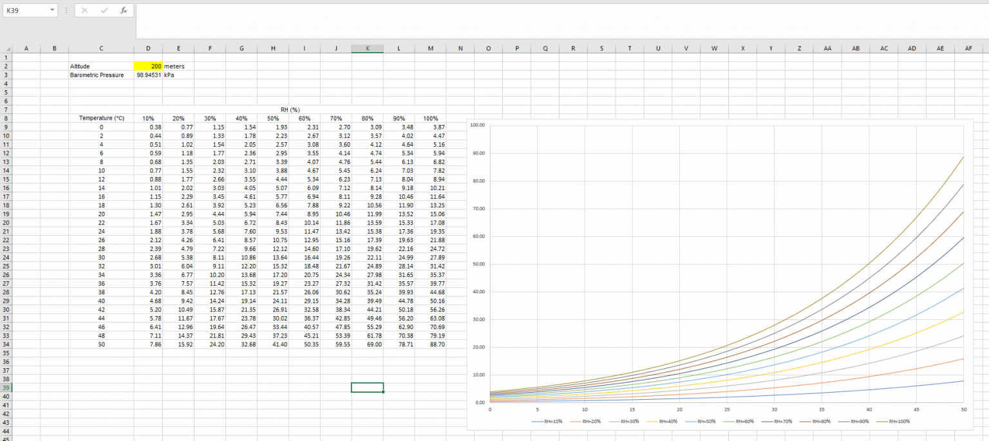Select the cell with value 50.16

click(x=431, y=301)
